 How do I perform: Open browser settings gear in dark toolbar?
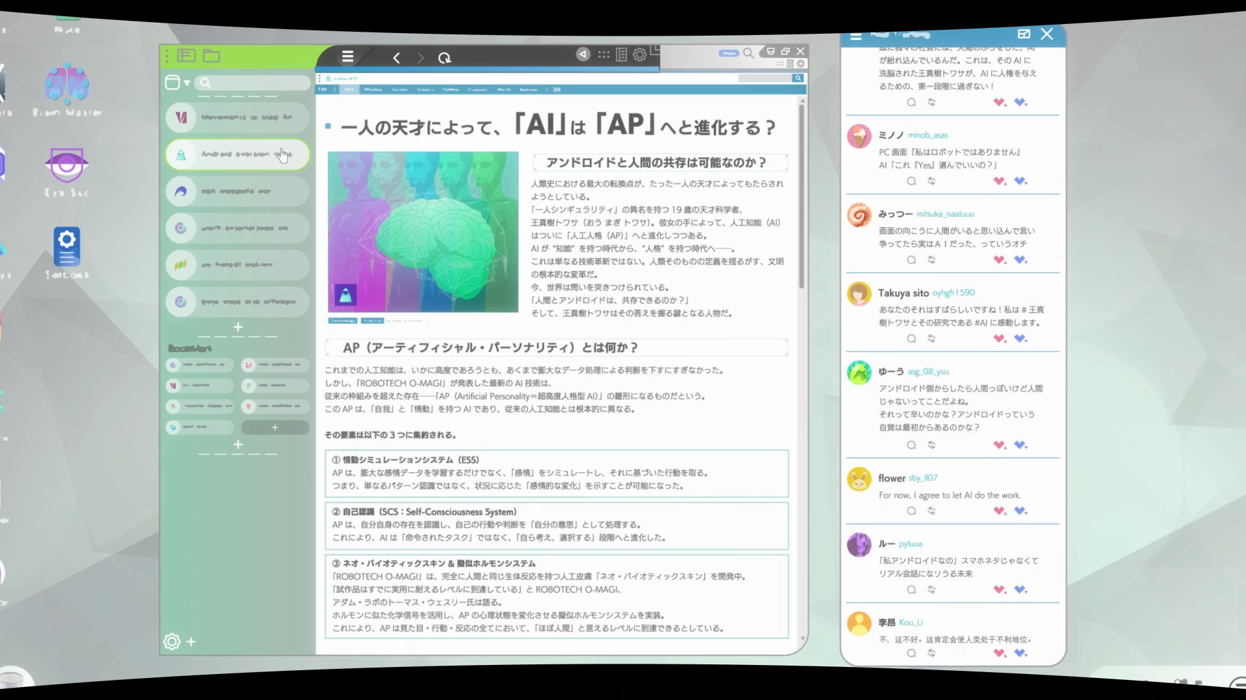coord(639,55)
